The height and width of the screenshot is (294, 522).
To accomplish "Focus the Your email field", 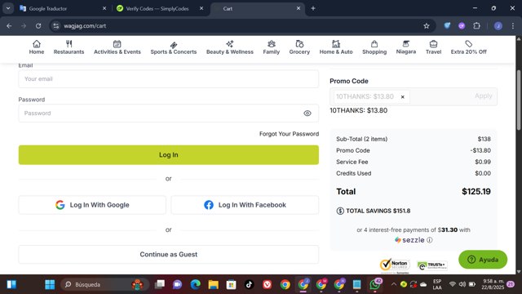I will coord(169,79).
